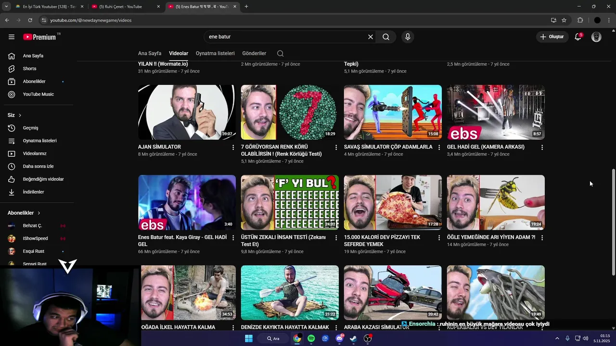Open Chrome extensions puzzle icon
Image resolution: width=616 pixels, height=346 pixels.
(x=580, y=20)
